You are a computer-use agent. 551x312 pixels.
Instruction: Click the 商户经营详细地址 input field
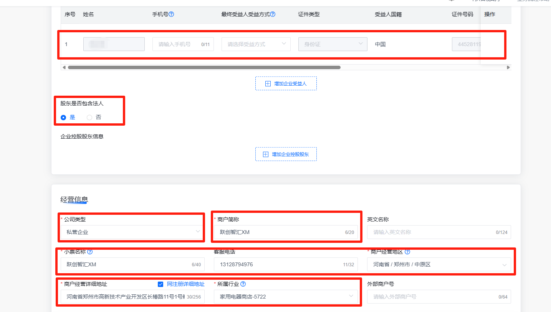tap(132, 297)
